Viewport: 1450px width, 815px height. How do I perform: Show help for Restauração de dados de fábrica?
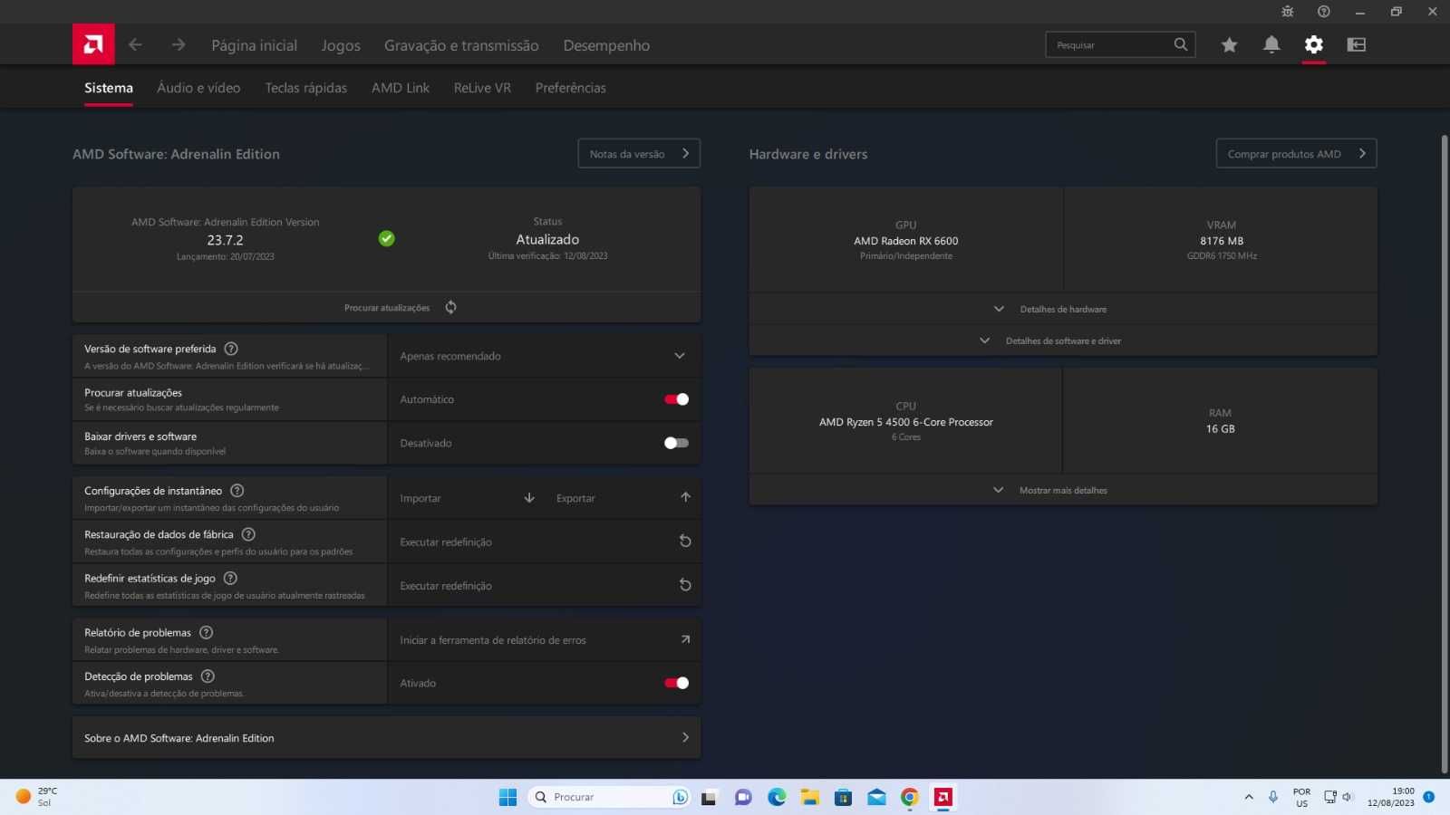coord(248,534)
